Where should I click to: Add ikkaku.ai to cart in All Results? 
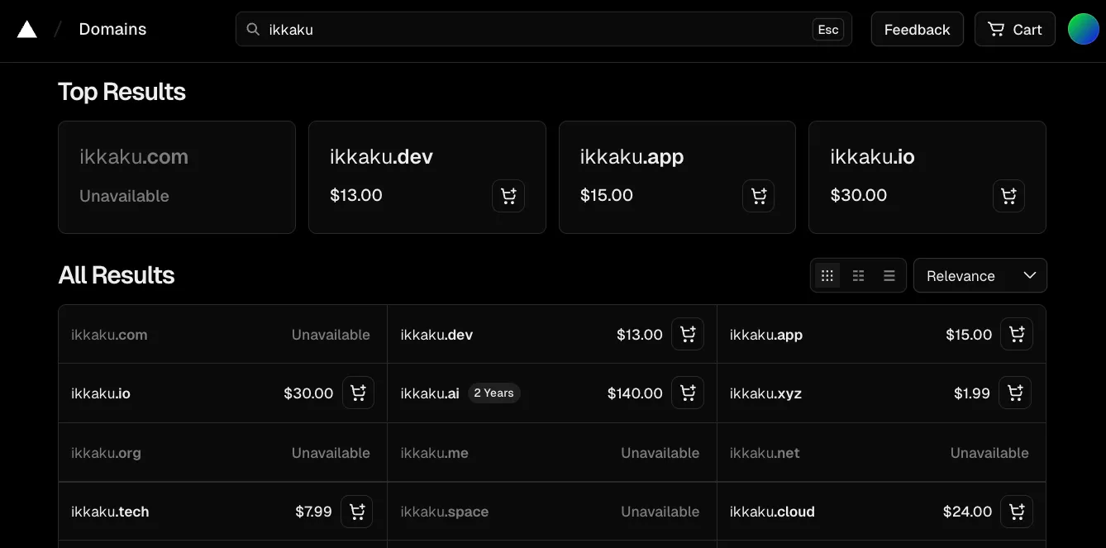coord(687,393)
